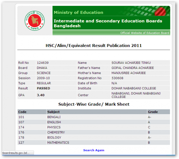Click the Roll No label
The width and height of the screenshot is (179, 159).
click(24, 63)
